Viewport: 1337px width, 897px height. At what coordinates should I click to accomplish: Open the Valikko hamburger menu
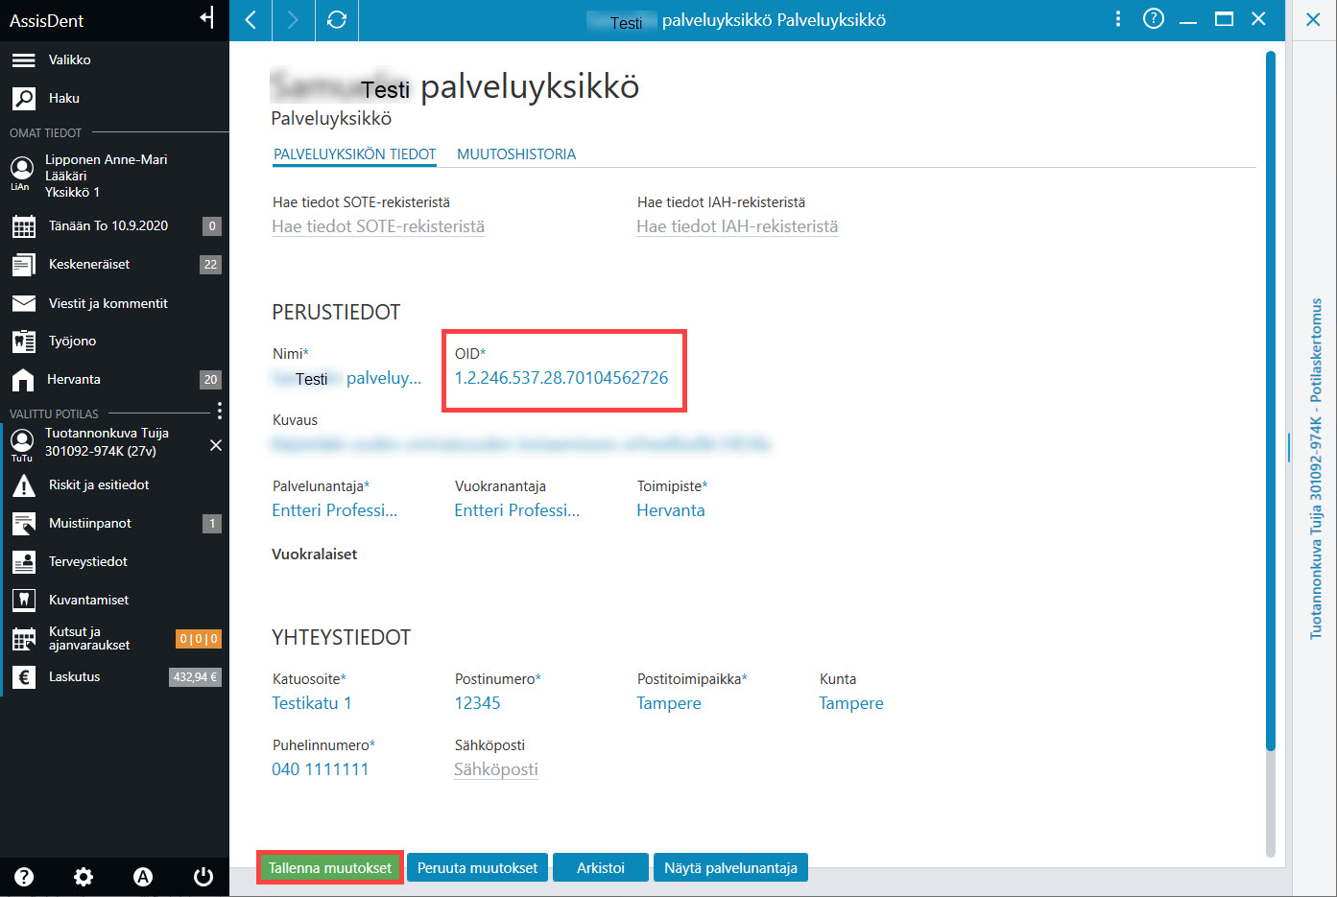point(23,60)
